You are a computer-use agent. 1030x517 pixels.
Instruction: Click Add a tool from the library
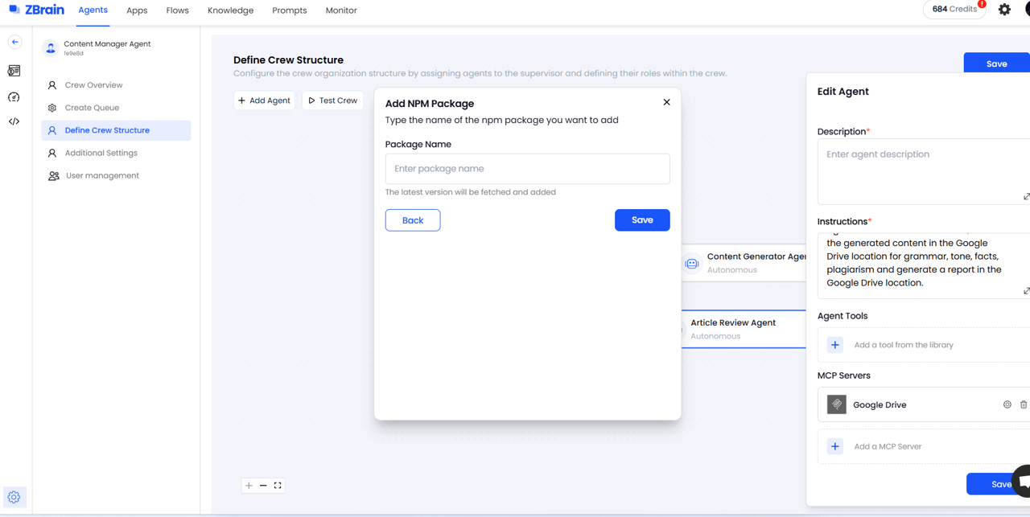pos(904,345)
